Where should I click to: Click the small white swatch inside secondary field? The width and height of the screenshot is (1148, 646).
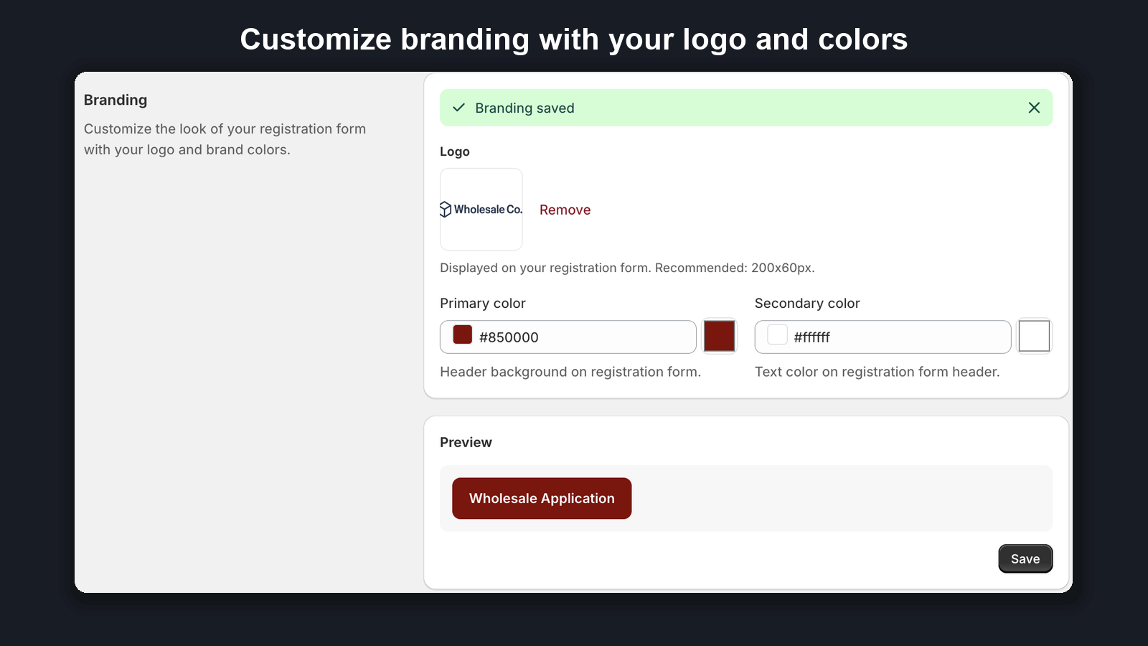pyautogui.click(x=778, y=334)
